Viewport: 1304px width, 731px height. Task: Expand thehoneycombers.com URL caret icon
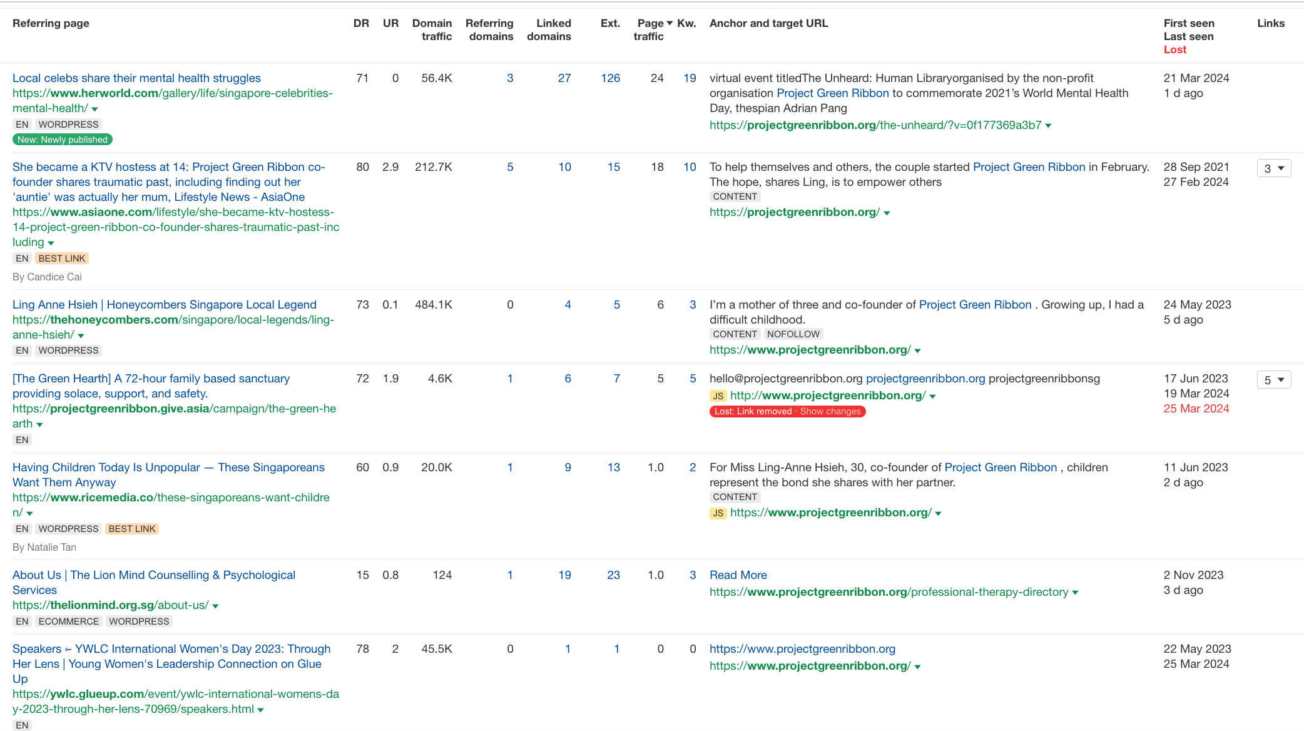tap(81, 335)
